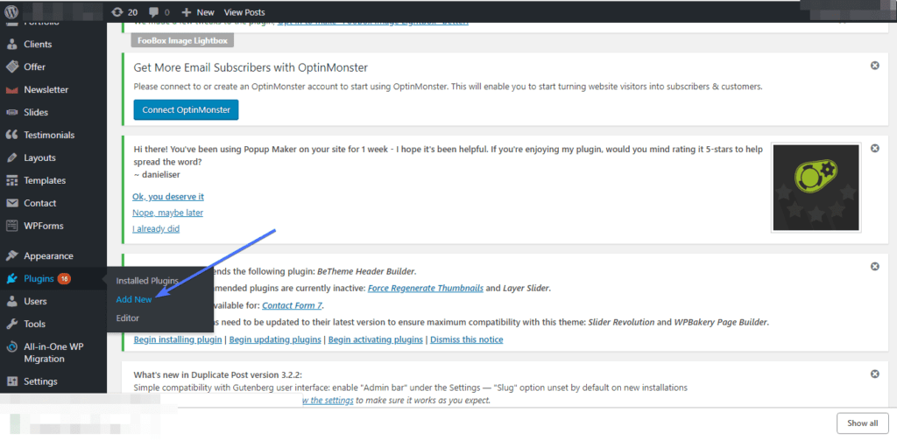The width and height of the screenshot is (897, 440).
Task: Dismiss the OptinMonster notice
Action: pos(874,66)
